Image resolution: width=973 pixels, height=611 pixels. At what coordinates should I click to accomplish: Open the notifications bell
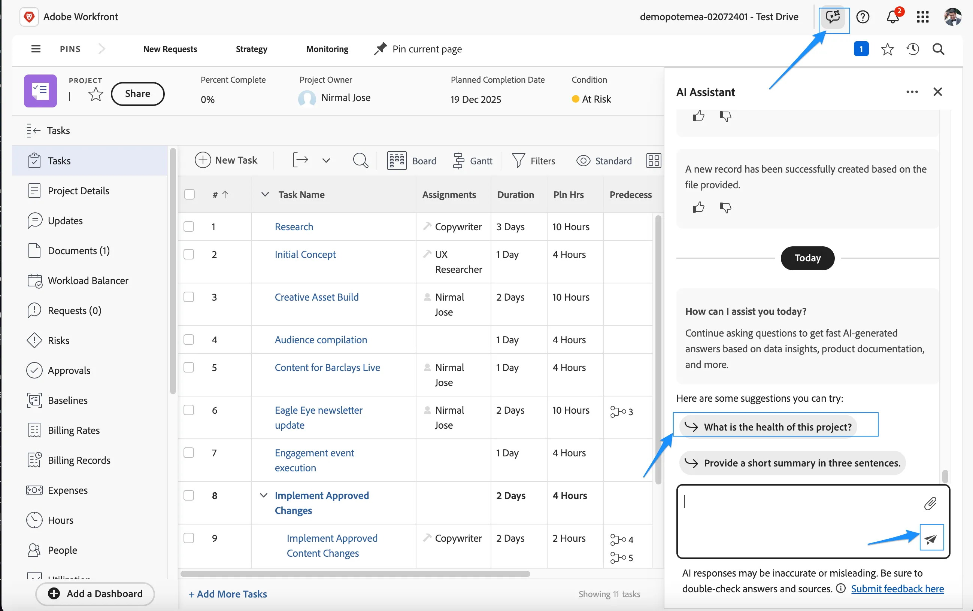(892, 17)
